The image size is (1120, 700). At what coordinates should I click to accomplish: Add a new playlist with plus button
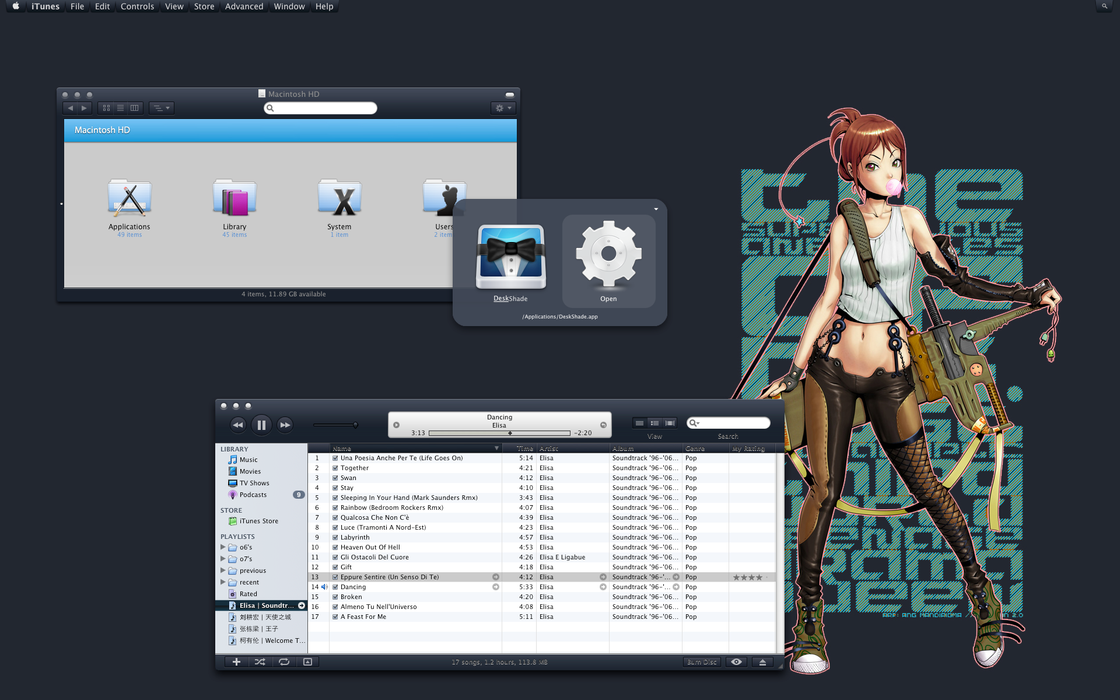(x=236, y=661)
